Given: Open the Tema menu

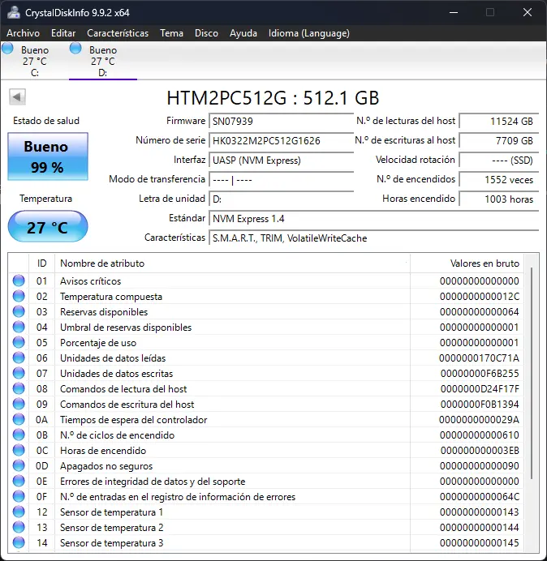Looking at the screenshot, I should pos(171,33).
